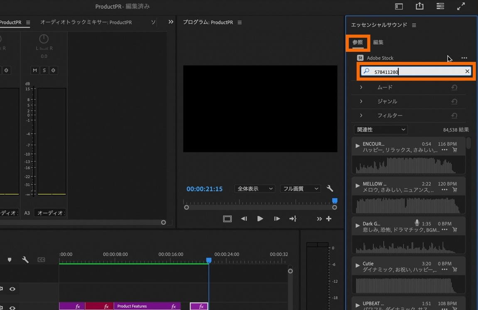Viewport: 478px width, 310px height.
Task: Open the workspace layout icon in title bar
Action: point(399,6)
